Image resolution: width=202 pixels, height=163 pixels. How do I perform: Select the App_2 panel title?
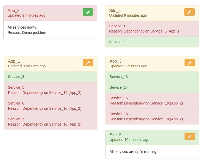point(14,11)
